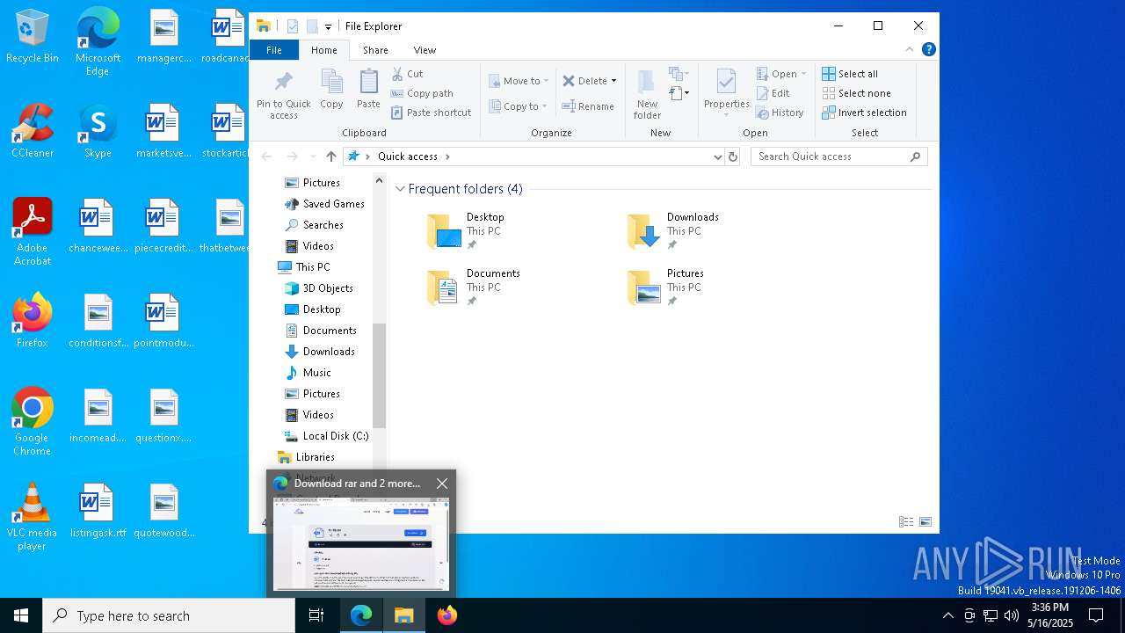Select listingask.rtf desktop file
The image size is (1125, 633).
pos(98,512)
